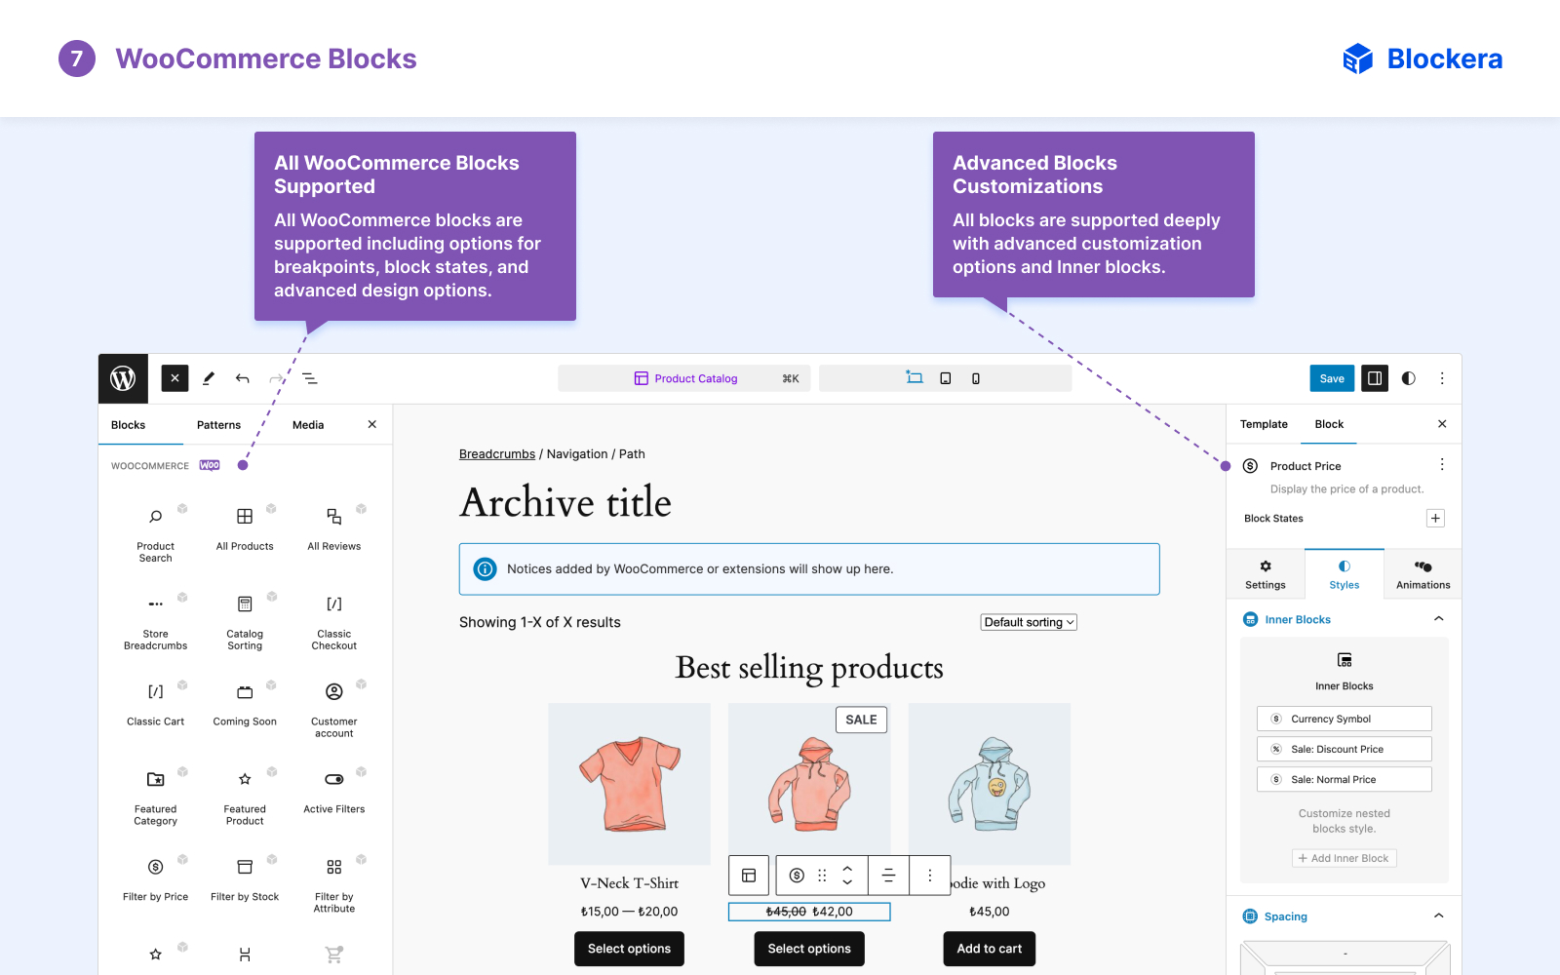Open the Animations tab in sidebar

pyautogui.click(x=1423, y=574)
